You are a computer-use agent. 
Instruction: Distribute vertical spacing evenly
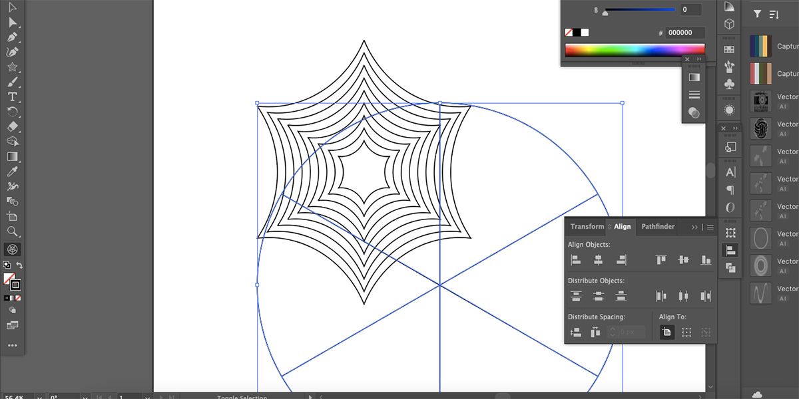pos(576,332)
